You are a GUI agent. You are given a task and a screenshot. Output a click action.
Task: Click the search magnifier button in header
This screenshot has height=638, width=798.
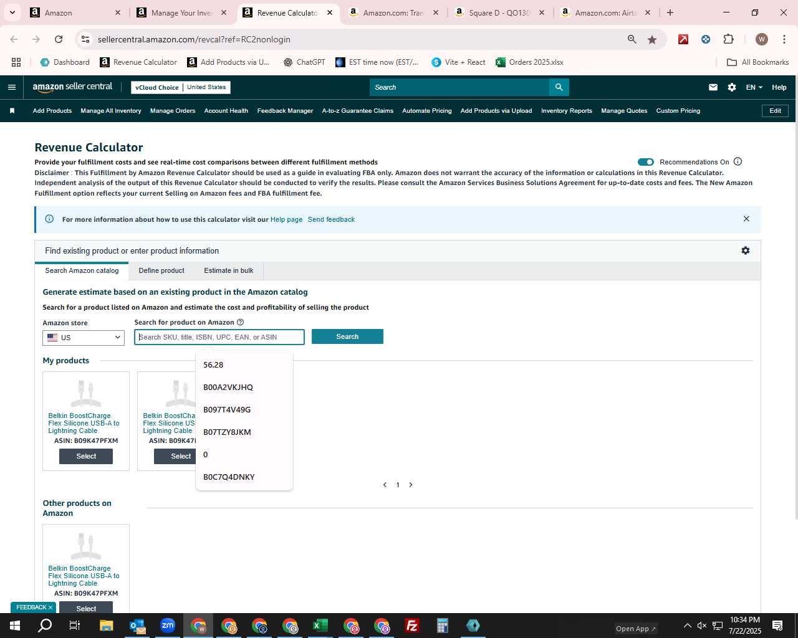(x=559, y=87)
